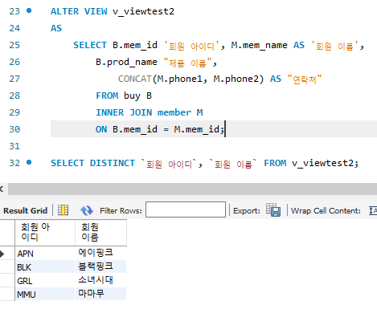Click the current row arrow indicator

point(2,254)
